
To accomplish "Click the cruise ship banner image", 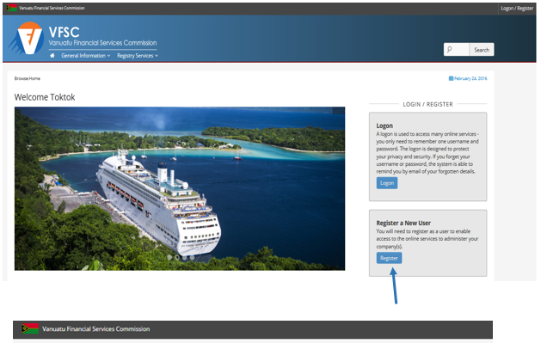I will (x=180, y=188).
